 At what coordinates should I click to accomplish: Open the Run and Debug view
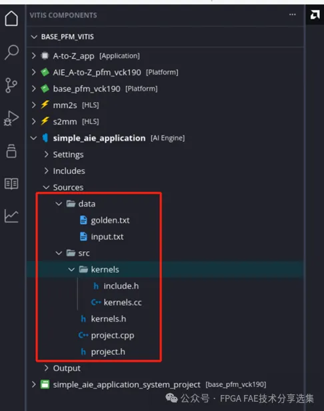pyautogui.click(x=11, y=118)
